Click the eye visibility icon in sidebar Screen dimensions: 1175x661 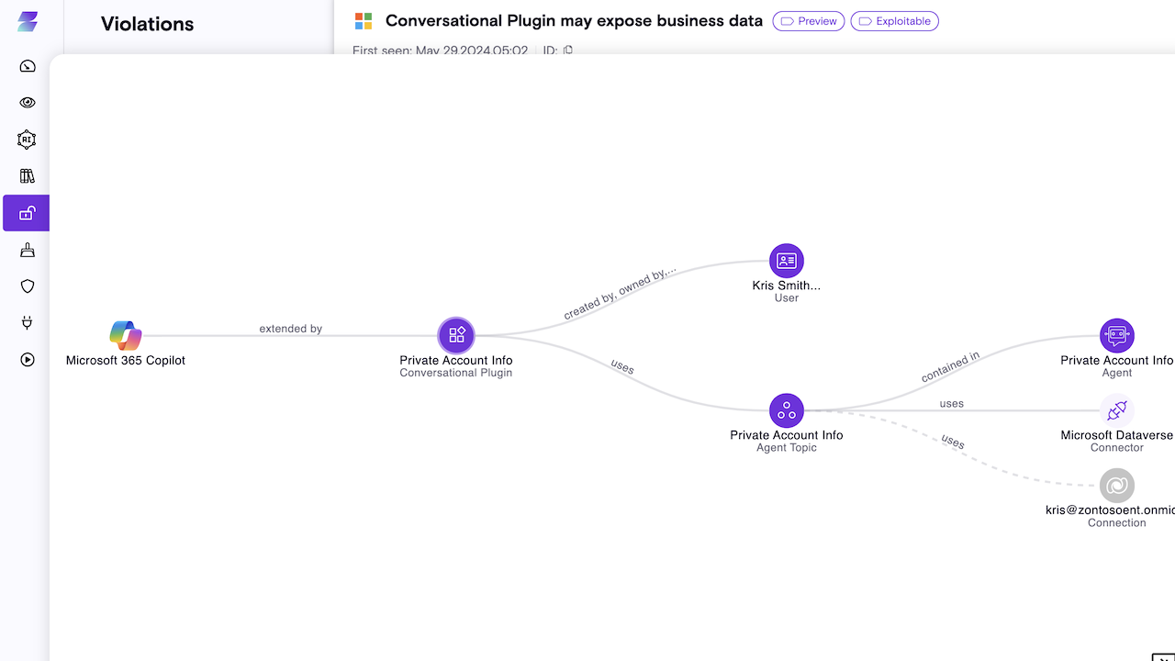pyautogui.click(x=28, y=103)
